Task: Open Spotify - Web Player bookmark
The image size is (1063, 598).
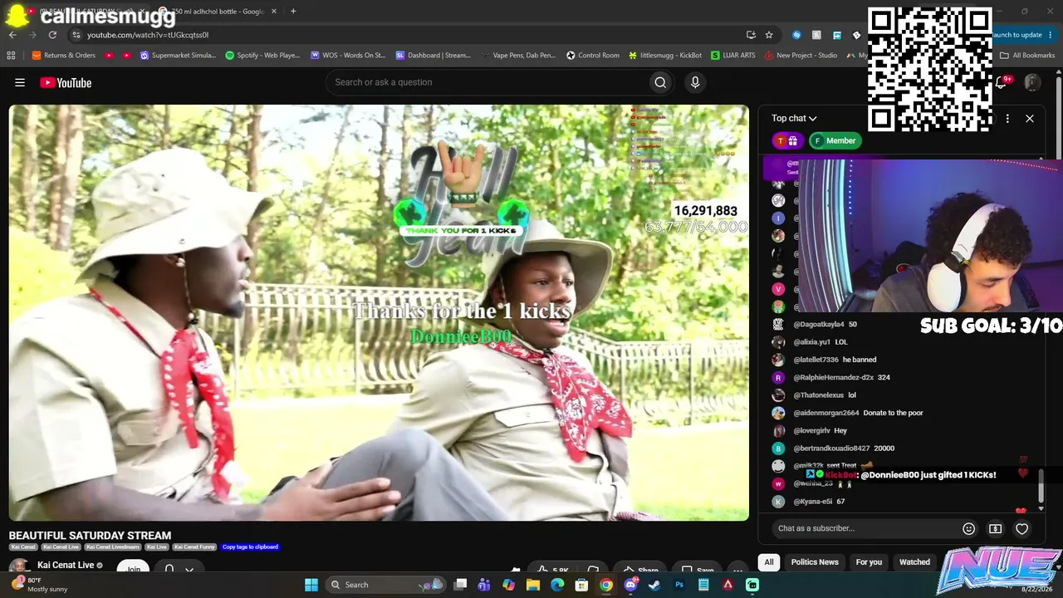Action: coord(262,56)
